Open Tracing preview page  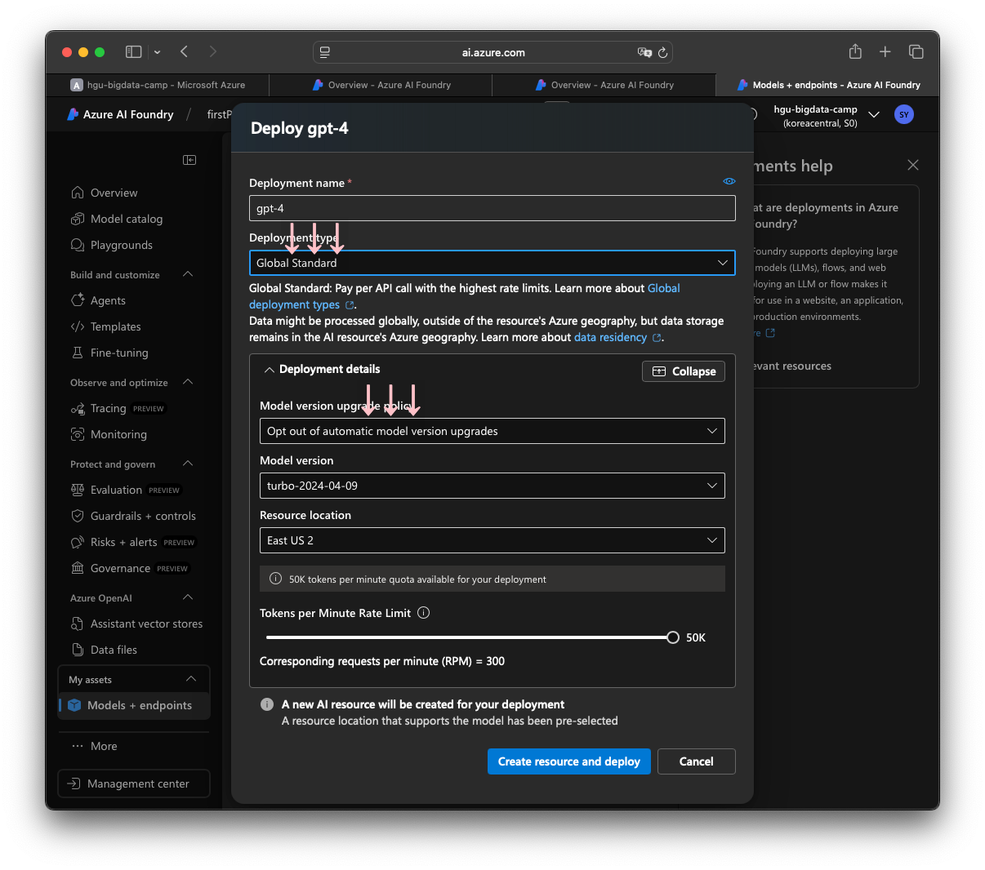pyautogui.click(x=118, y=408)
